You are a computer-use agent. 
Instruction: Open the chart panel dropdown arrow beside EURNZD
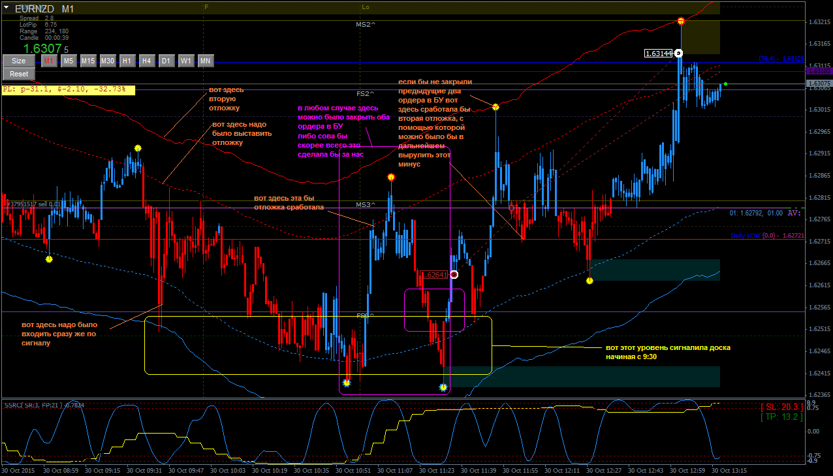coord(6,7)
